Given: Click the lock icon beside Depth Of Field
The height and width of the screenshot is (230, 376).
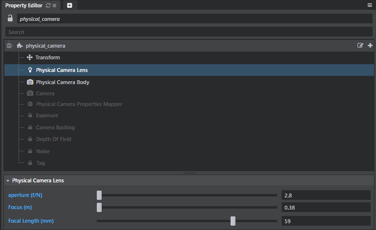Looking at the screenshot, I should pos(30,139).
